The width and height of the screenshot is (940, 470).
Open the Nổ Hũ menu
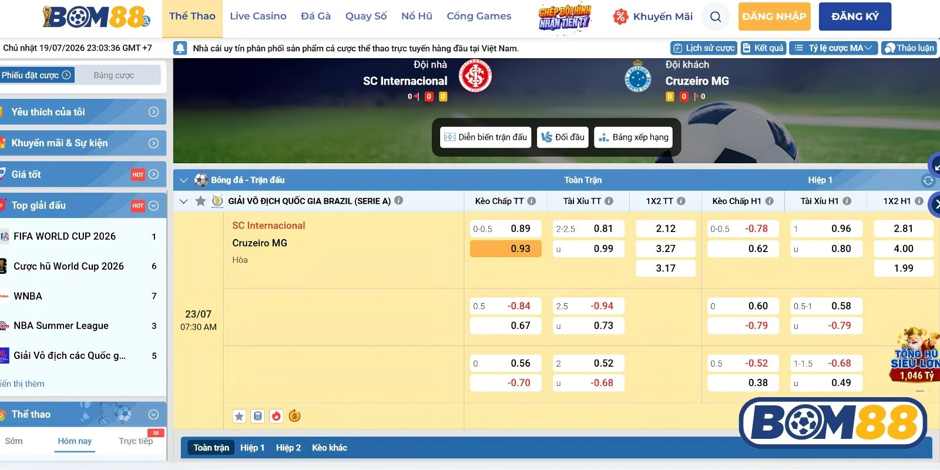click(417, 16)
